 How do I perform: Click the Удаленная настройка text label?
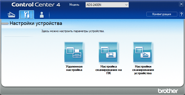pos(74,68)
